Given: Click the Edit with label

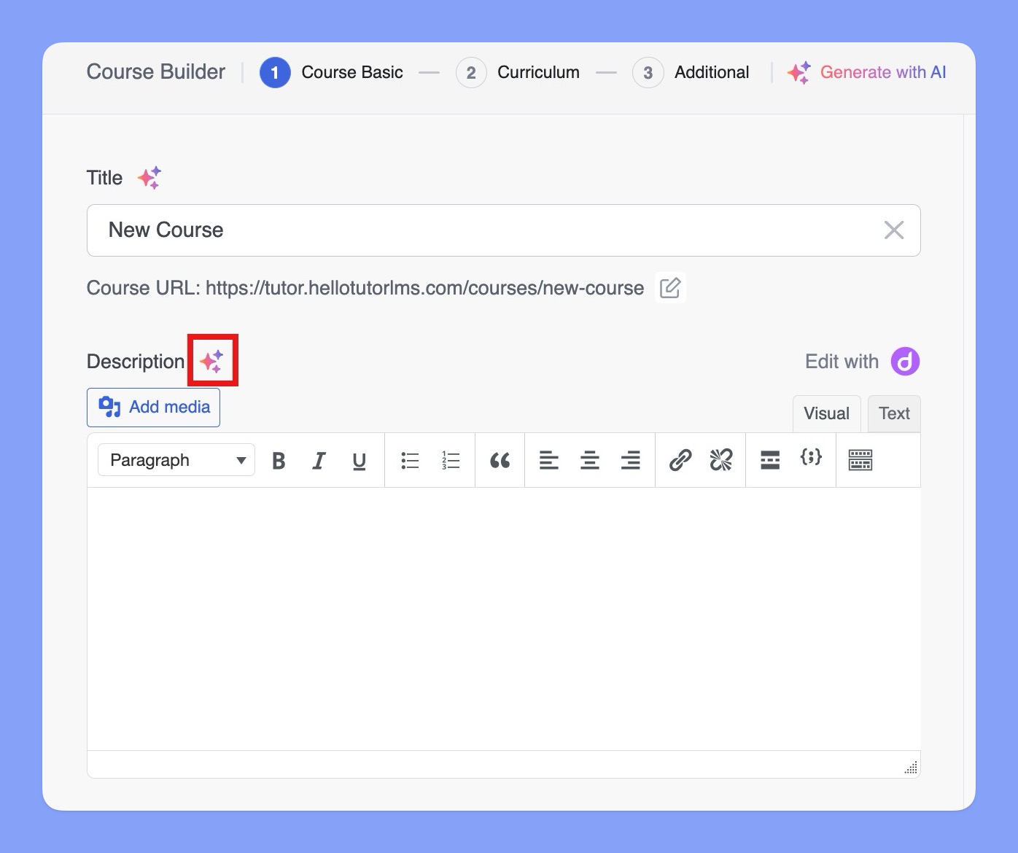Looking at the screenshot, I should point(842,362).
